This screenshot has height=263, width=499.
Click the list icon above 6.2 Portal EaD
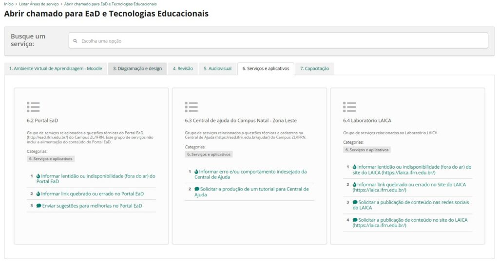(x=33, y=107)
